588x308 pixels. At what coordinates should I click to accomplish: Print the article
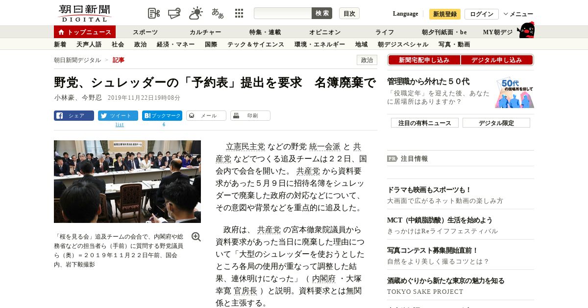tap(250, 116)
